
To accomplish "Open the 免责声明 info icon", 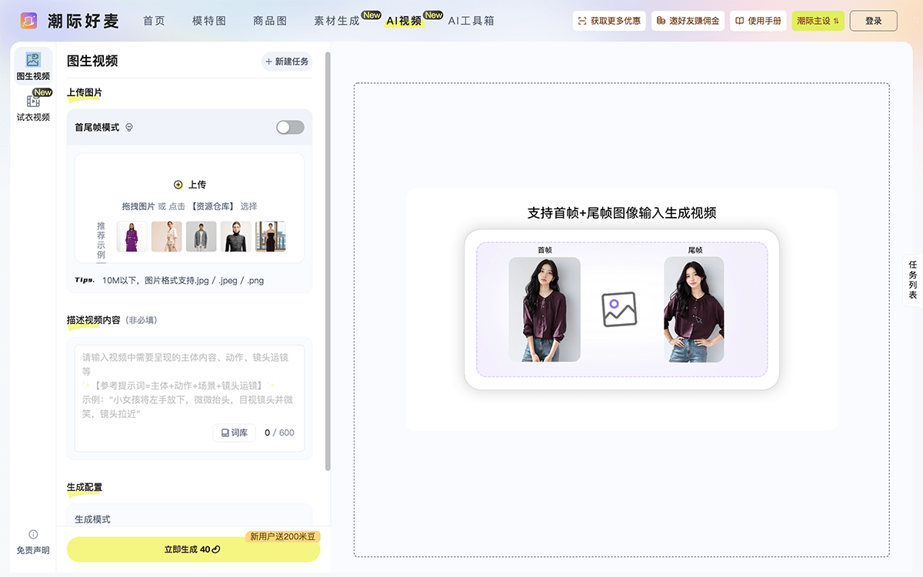I will 33,535.
